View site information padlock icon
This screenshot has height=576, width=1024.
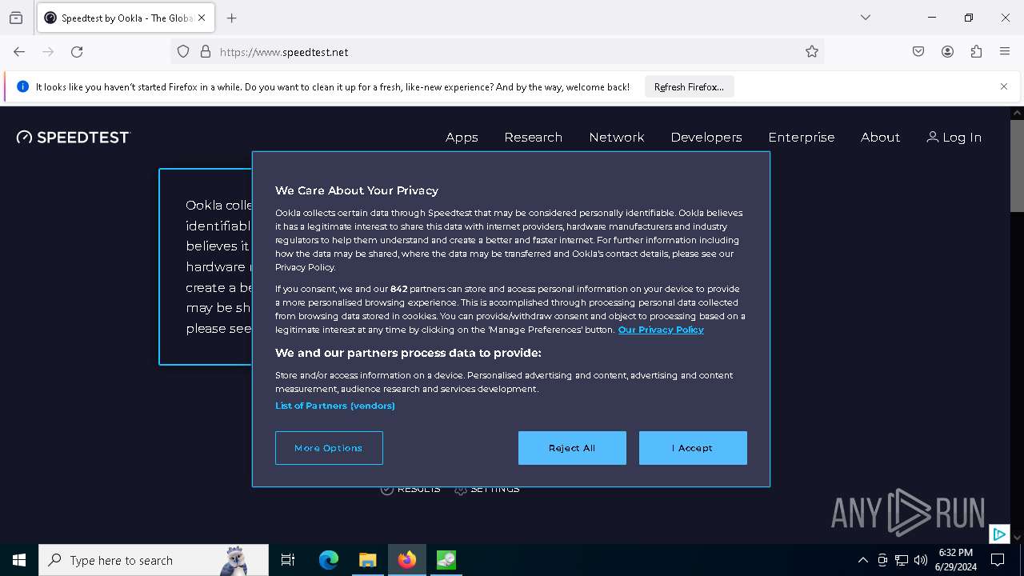pos(206,51)
